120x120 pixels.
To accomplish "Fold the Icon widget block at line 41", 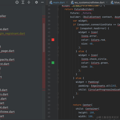I will pyautogui.click(x=58, y=32).
